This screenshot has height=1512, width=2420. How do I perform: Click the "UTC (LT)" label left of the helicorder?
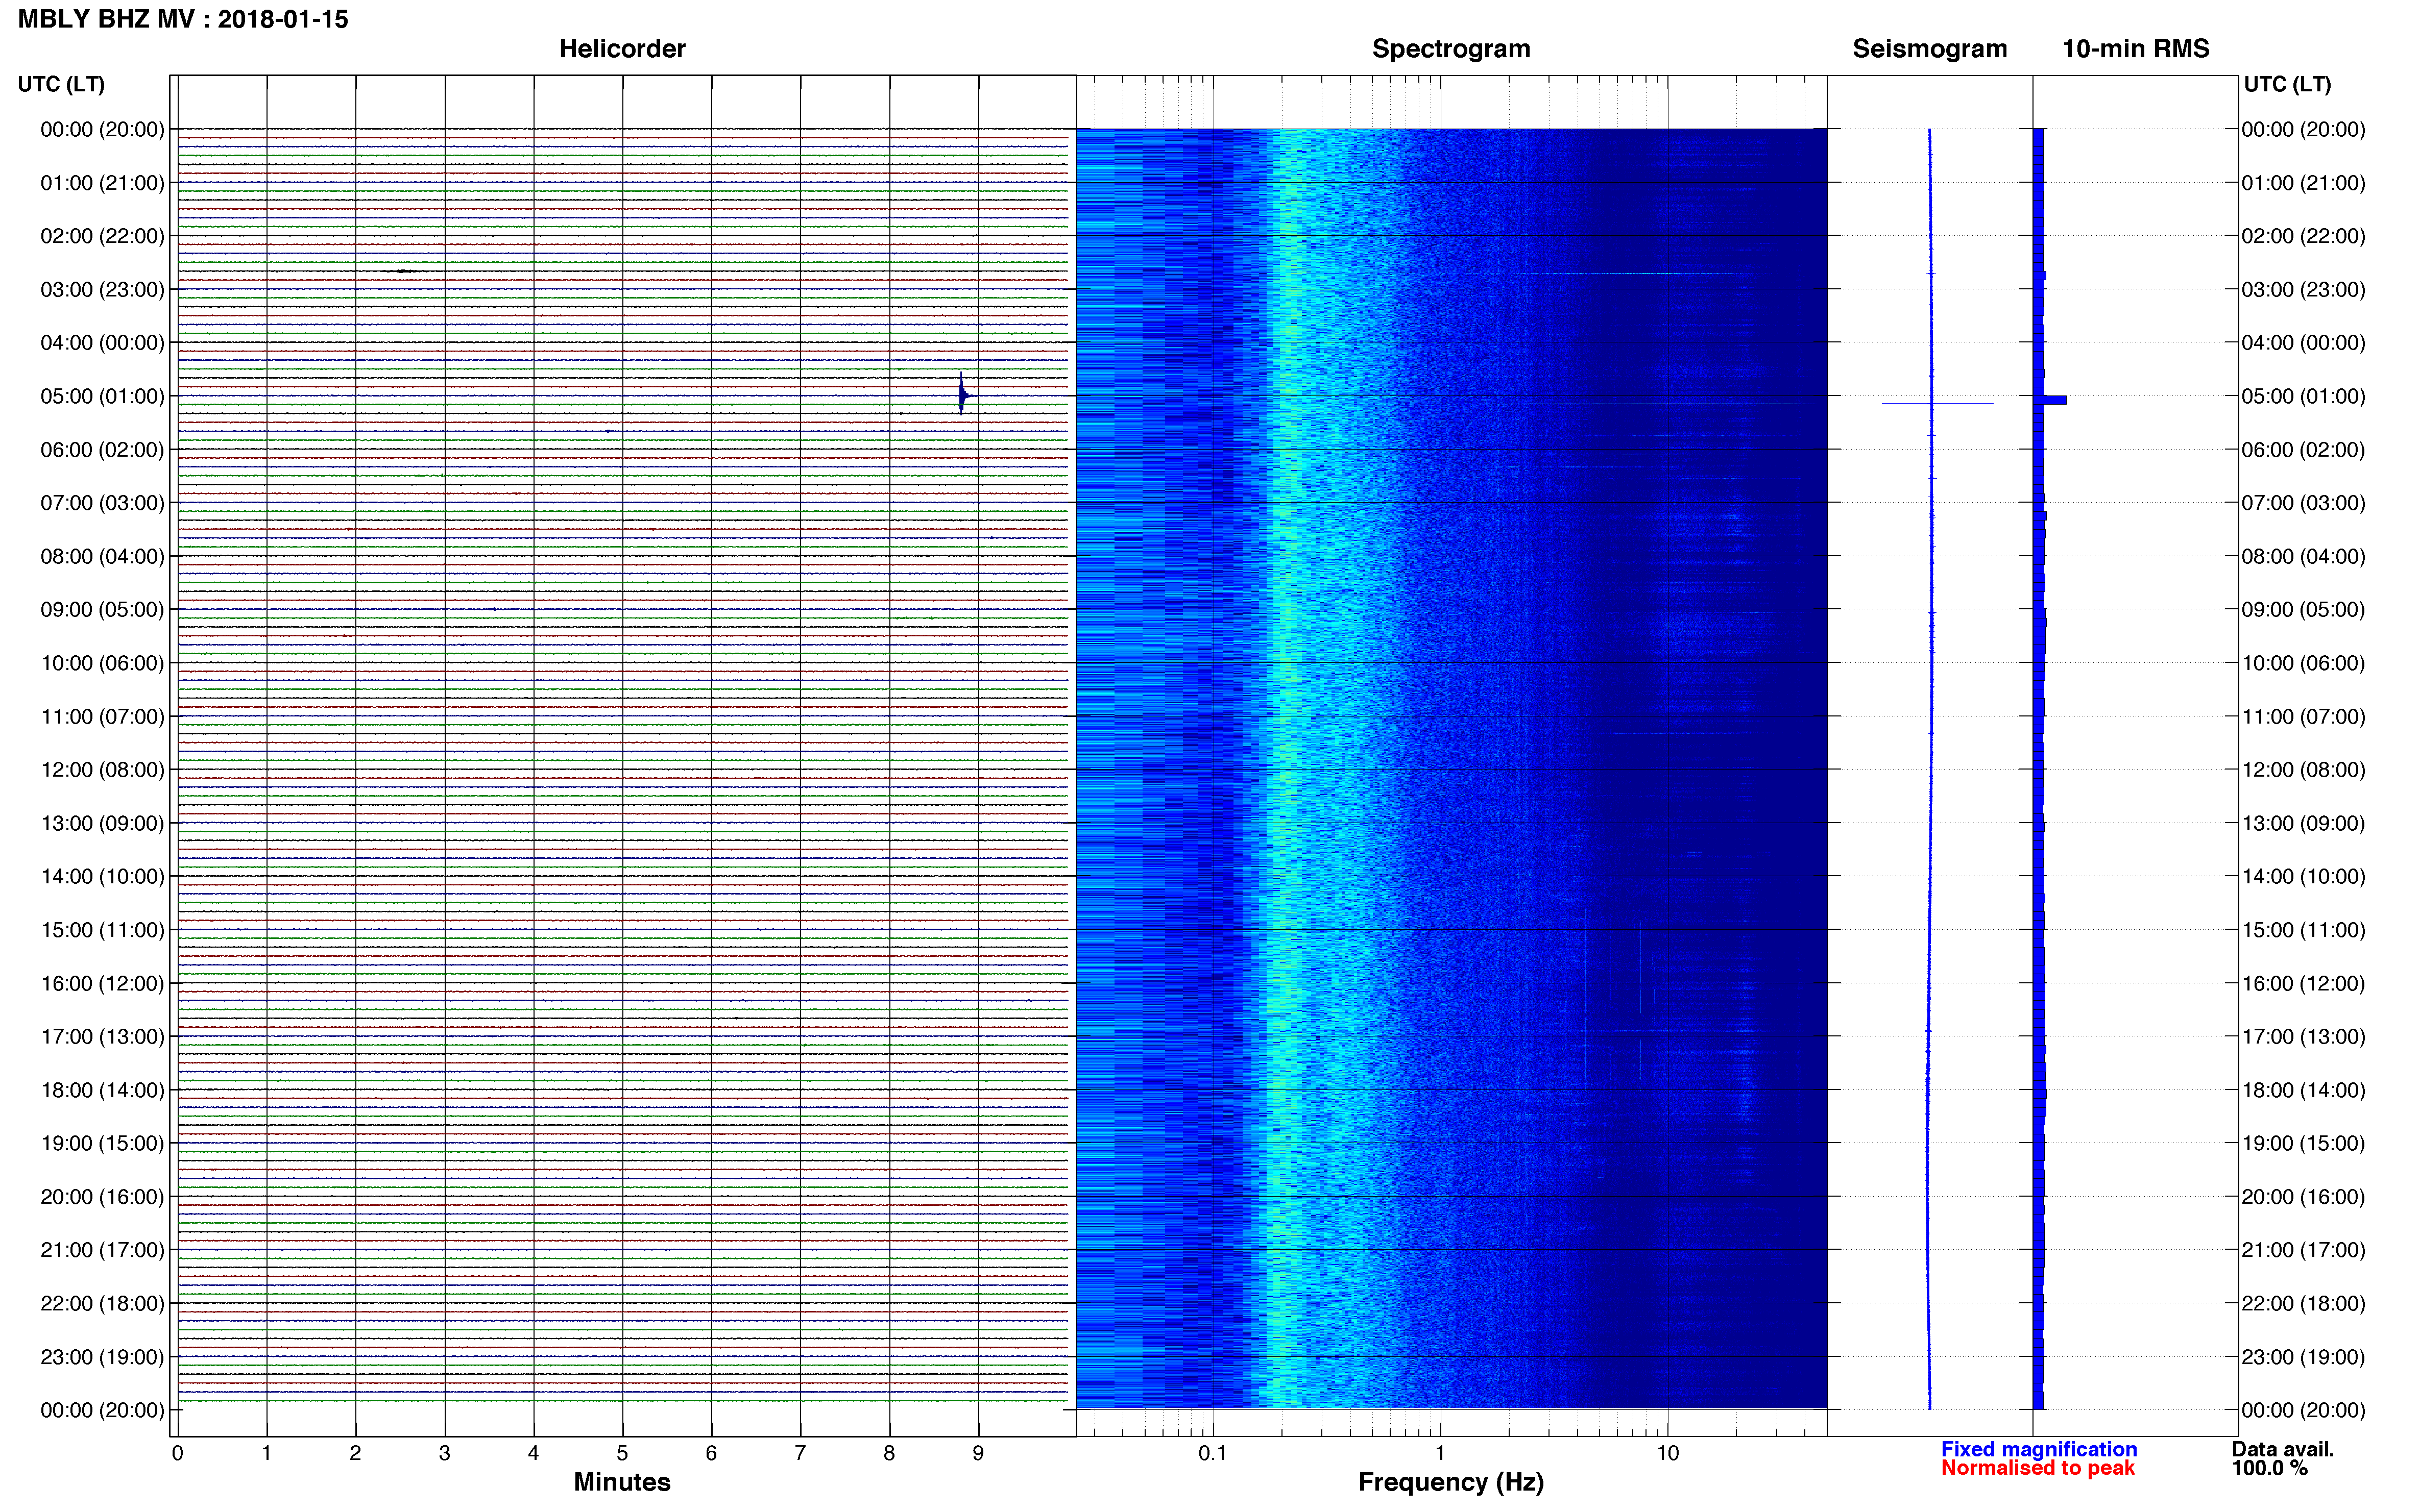(61, 84)
